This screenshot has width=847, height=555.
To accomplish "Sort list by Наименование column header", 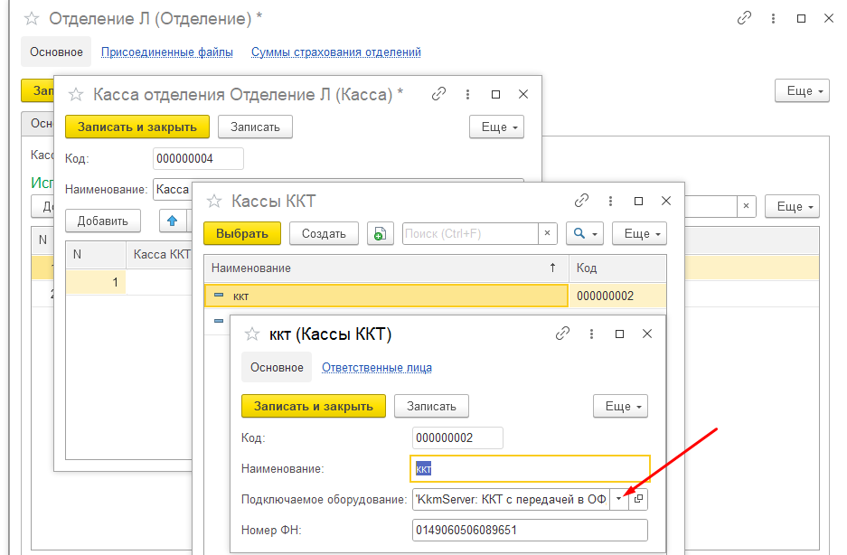I will [x=380, y=268].
